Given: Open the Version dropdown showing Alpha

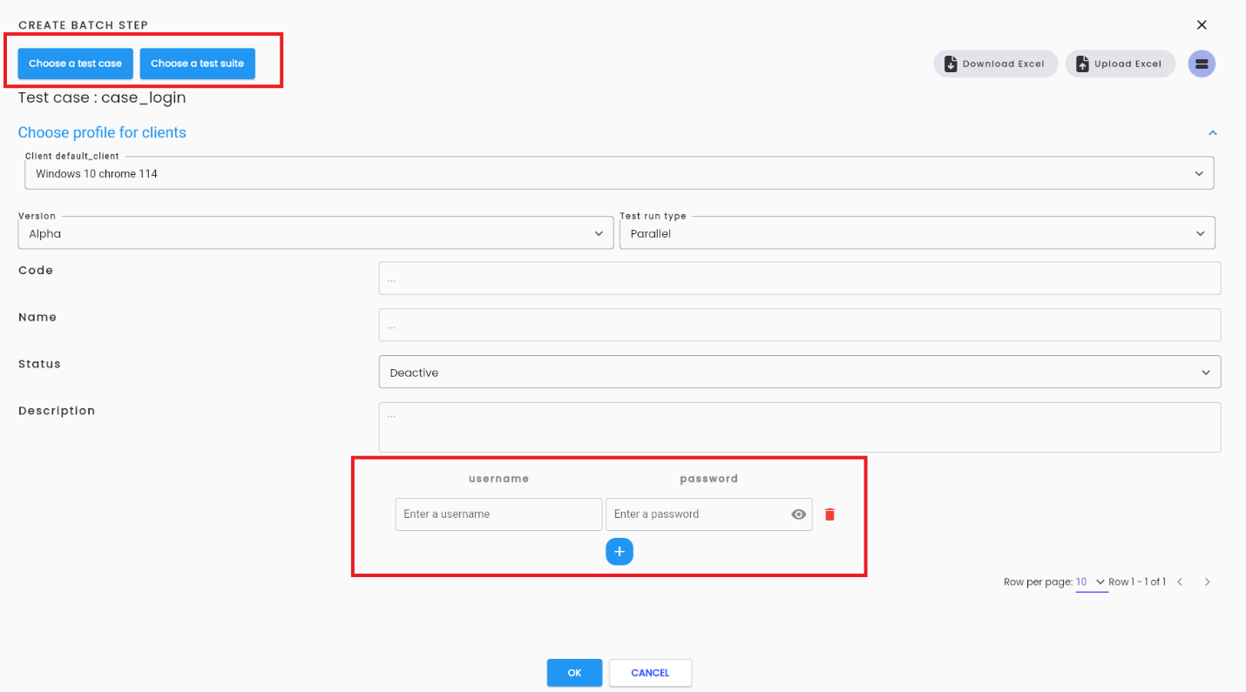Looking at the screenshot, I should (x=315, y=233).
